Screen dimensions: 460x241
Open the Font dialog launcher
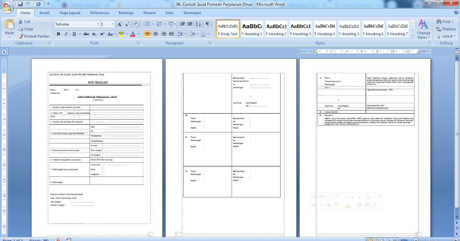tap(138, 43)
